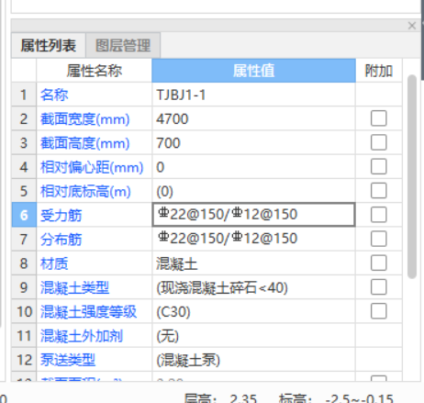This screenshot has width=424, height=403.
Task: Click the 属性名称 column header
Action: pos(94,71)
